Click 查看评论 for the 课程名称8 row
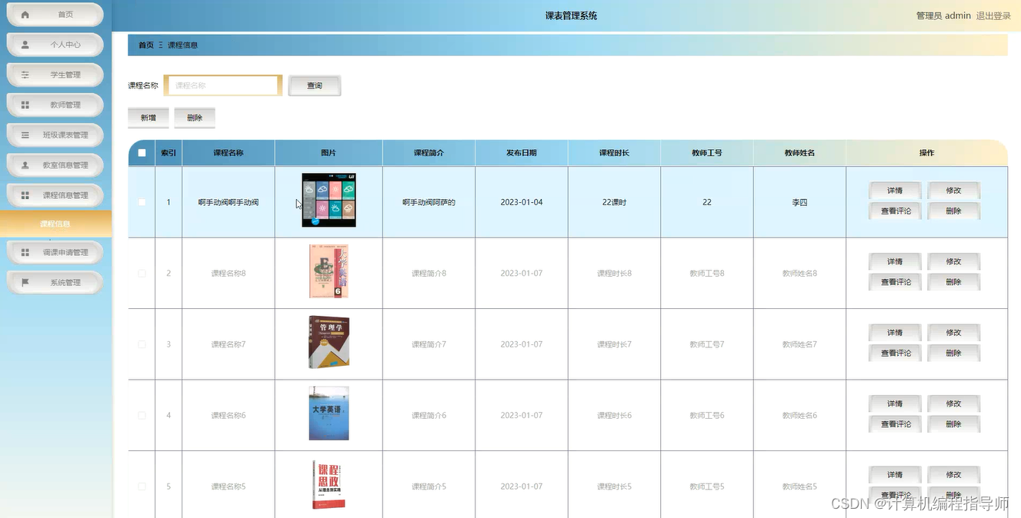The width and height of the screenshot is (1021, 518). (895, 282)
